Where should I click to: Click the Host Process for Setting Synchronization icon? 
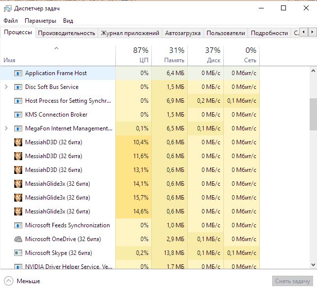pyautogui.click(x=18, y=101)
